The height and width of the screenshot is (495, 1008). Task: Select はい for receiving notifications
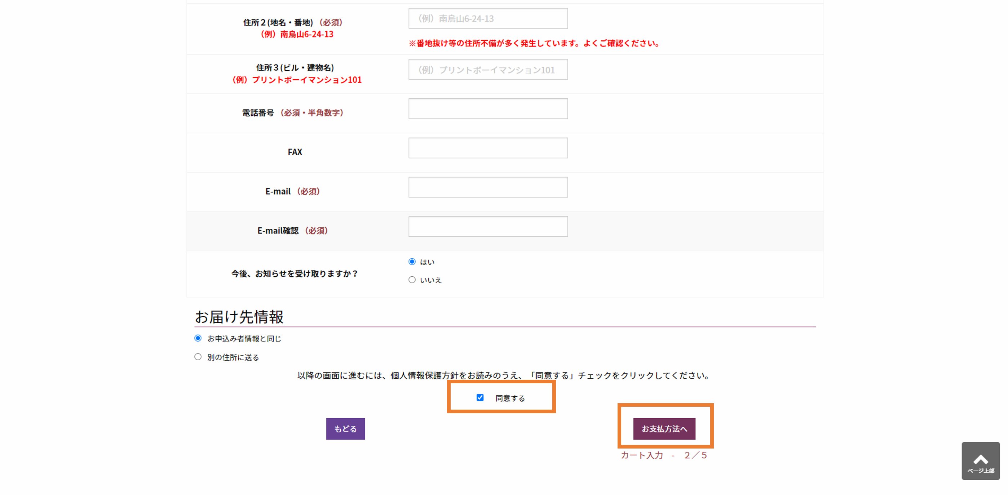coord(412,262)
